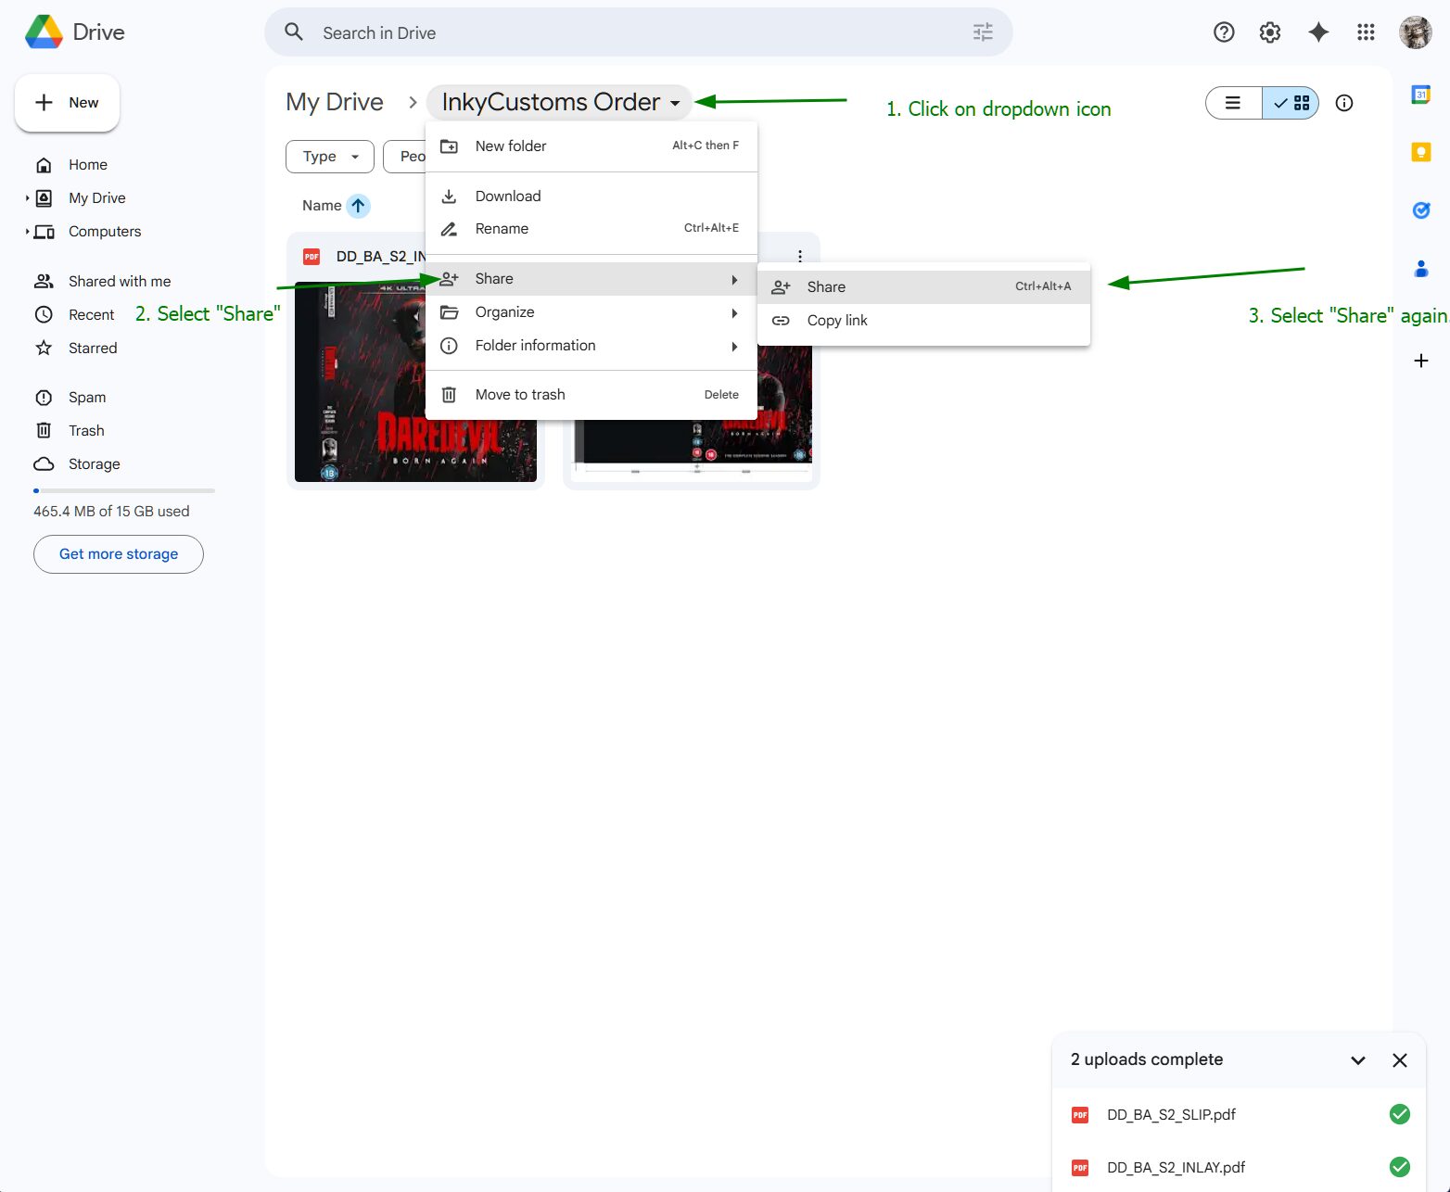Screen dimensions: 1450x1192
Task: Open Home in the sidebar
Action: (88, 165)
